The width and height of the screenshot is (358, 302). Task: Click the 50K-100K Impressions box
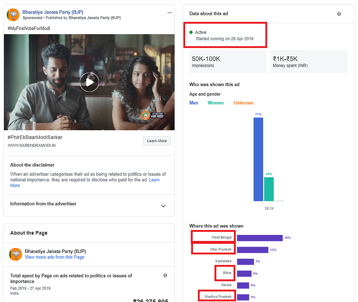tap(228, 61)
